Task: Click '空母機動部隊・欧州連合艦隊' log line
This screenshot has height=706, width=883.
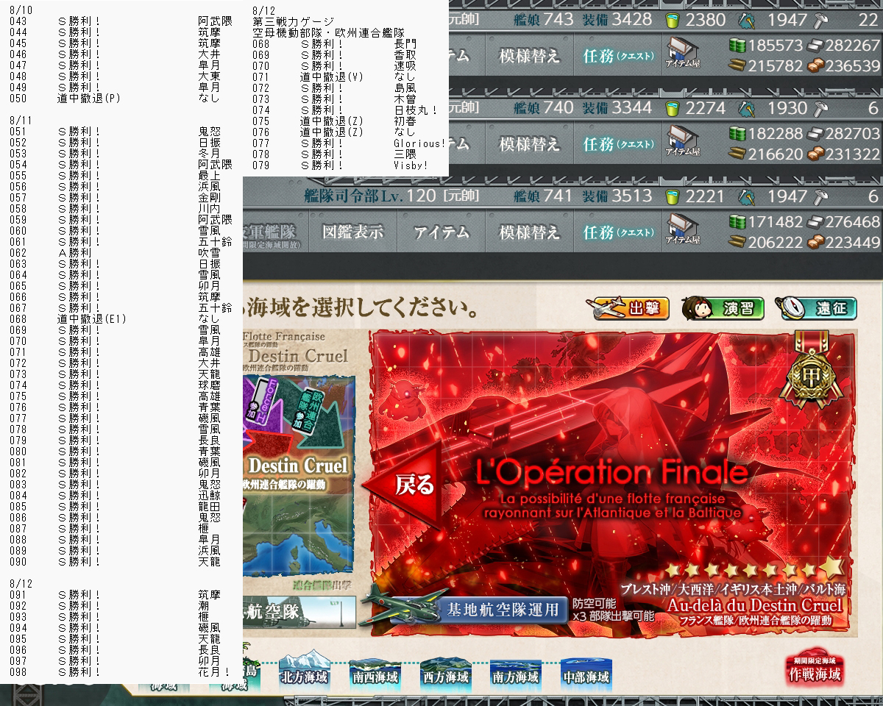Action: (x=328, y=32)
